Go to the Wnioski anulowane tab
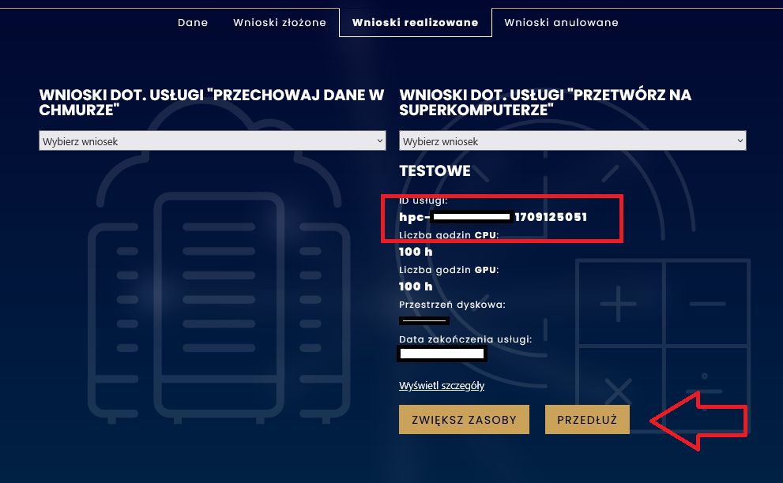The height and width of the screenshot is (483, 783). [561, 23]
